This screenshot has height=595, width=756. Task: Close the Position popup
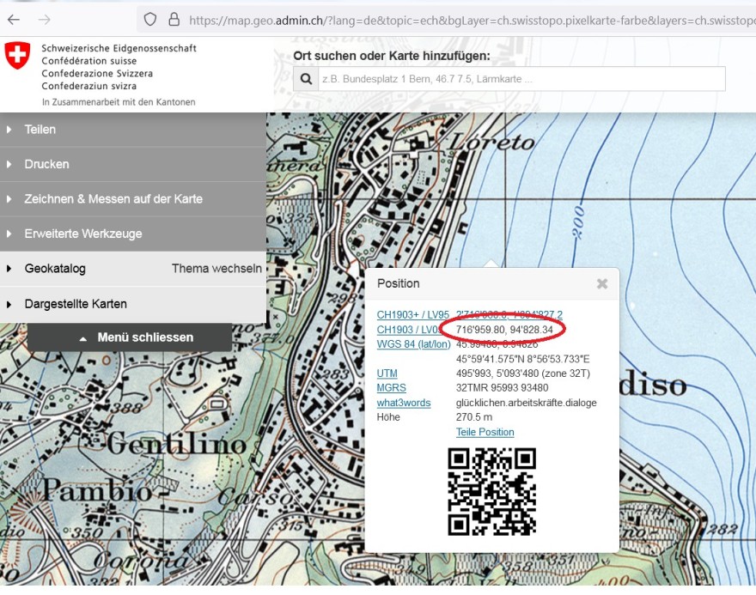click(x=602, y=283)
